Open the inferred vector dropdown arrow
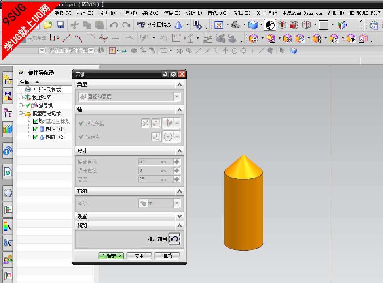The width and height of the screenshot is (383, 283). coord(177,123)
